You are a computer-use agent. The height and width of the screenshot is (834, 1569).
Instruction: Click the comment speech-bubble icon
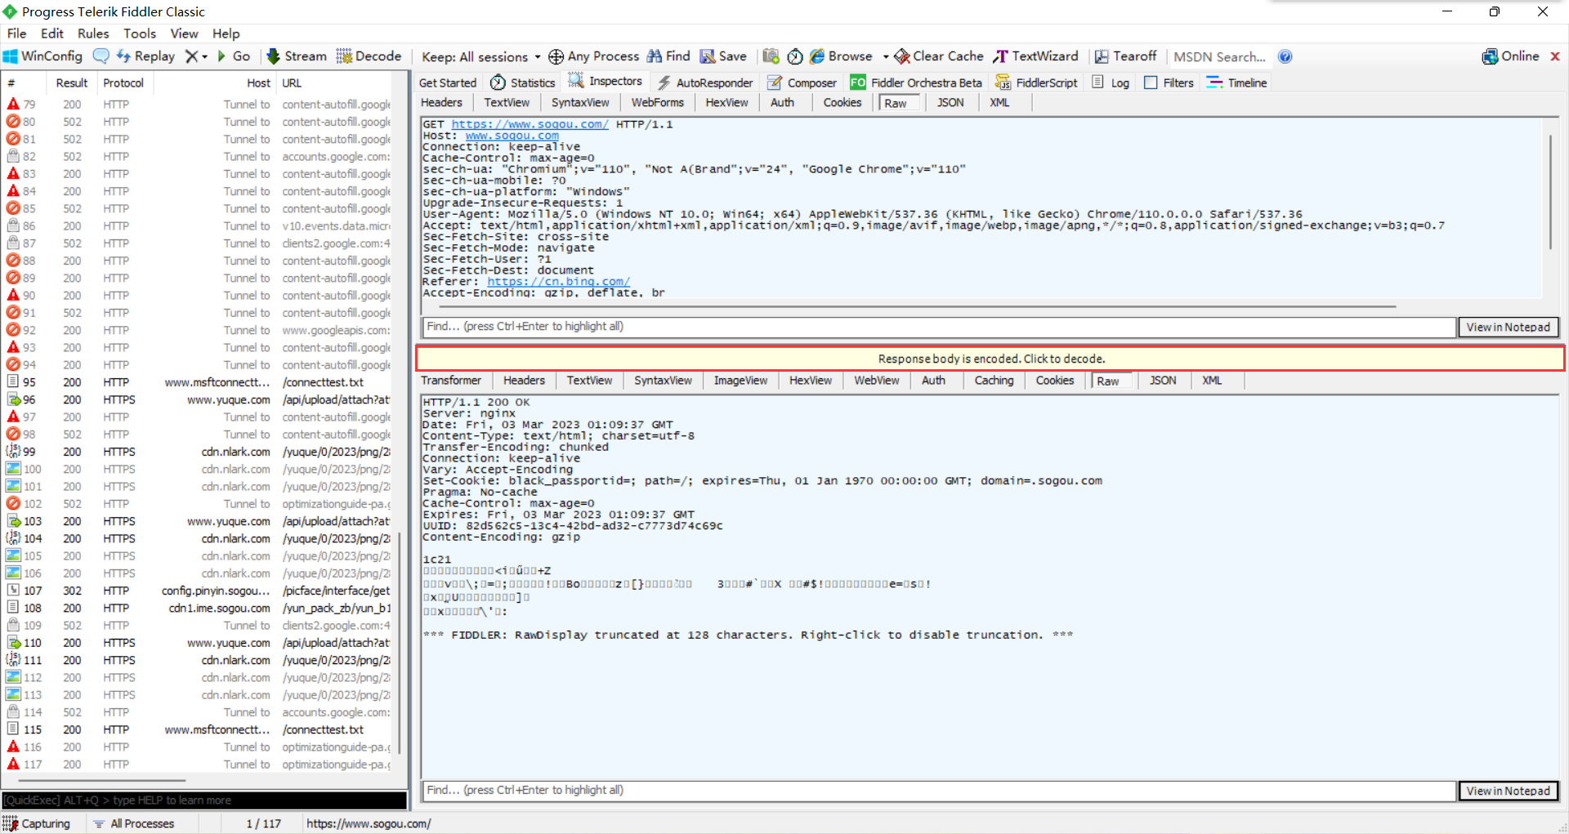coord(101,56)
